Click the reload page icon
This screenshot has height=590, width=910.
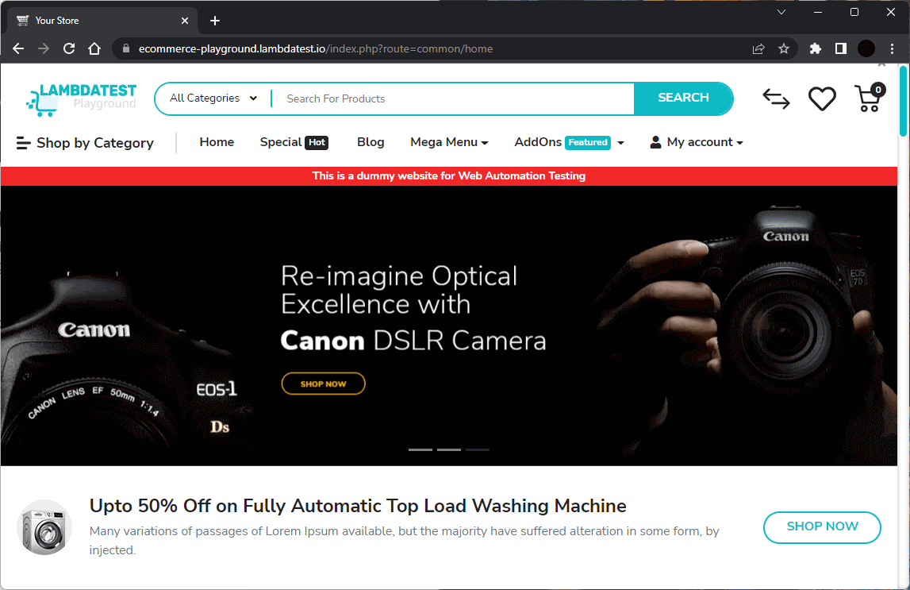click(x=68, y=48)
